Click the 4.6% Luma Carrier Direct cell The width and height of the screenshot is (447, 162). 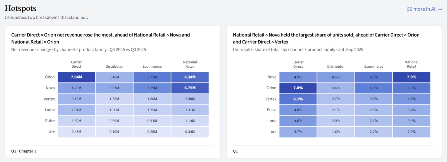click(298, 121)
